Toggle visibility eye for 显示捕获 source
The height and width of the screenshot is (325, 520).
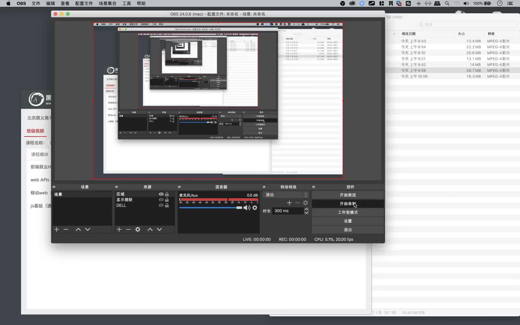[161, 200]
